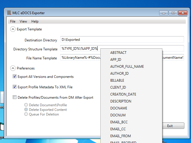The width and height of the screenshot is (191, 143).
Task: Choose DOCNUM from the field list
Action: pos(131,115)
